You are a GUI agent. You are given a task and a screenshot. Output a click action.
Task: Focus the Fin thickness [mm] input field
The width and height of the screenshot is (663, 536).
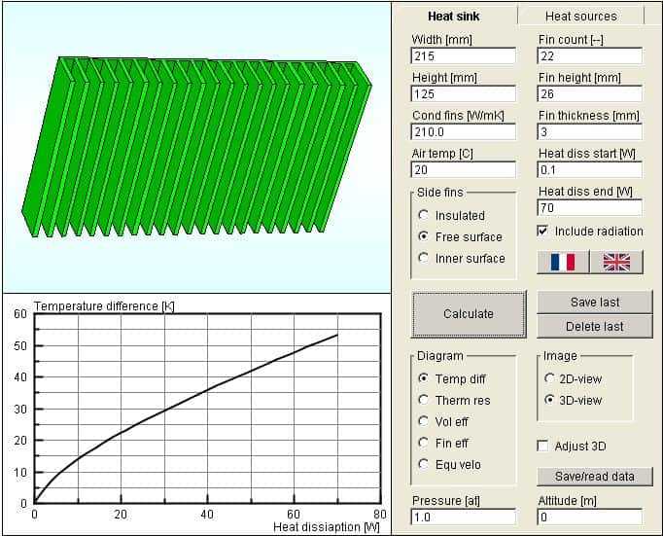590,132
